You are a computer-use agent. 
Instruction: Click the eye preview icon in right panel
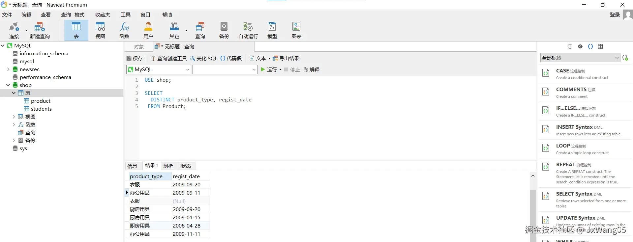(x=580, y=46)
